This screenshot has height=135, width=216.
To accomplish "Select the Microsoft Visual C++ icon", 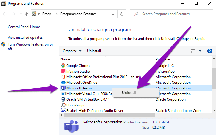I will [63, 94].
